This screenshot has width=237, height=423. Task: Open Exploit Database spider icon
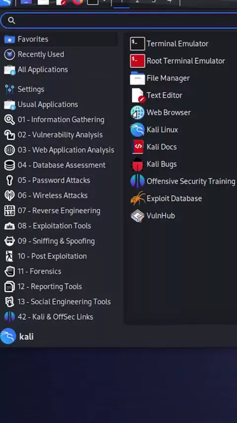coord(137,199)
